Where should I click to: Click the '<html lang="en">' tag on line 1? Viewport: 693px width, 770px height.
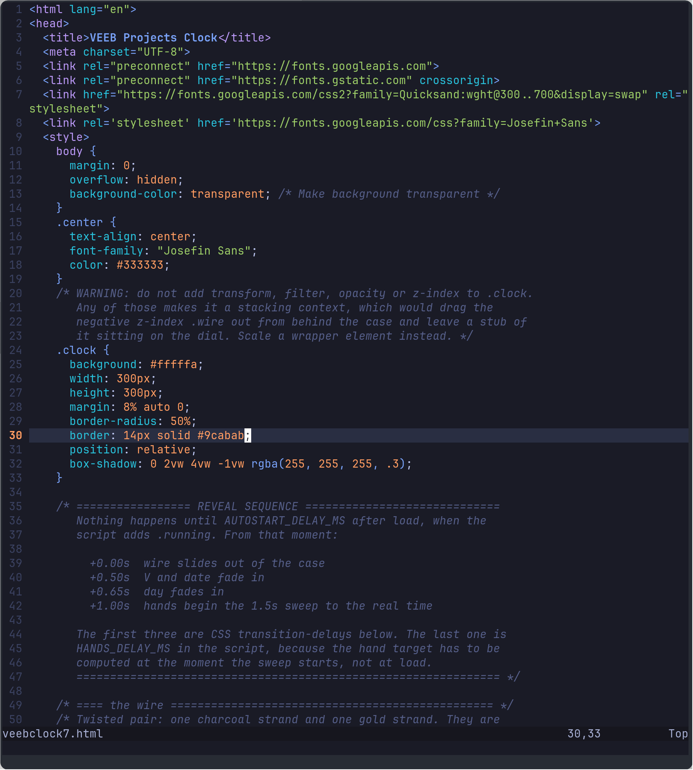83,9
